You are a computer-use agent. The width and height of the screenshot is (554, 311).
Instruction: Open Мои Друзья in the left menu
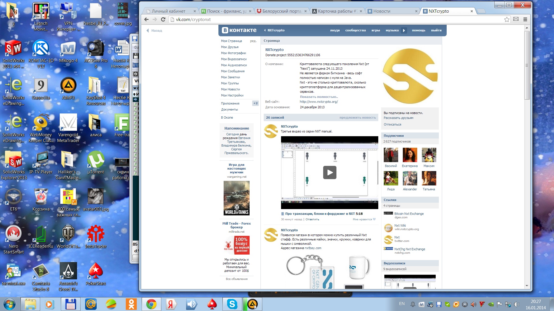pyautogui.click(x=230, y=47)
